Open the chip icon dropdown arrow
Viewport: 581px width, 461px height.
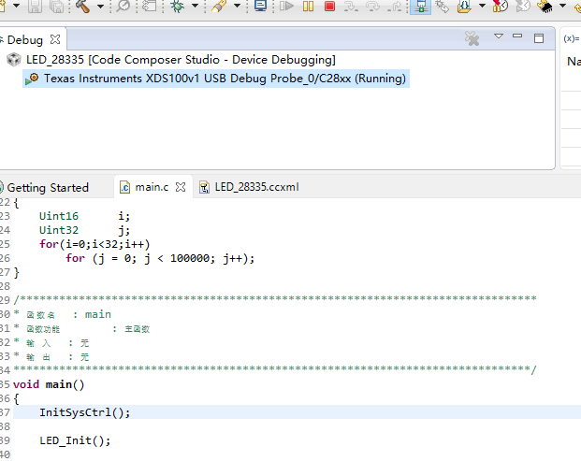[x=562, y=6]
